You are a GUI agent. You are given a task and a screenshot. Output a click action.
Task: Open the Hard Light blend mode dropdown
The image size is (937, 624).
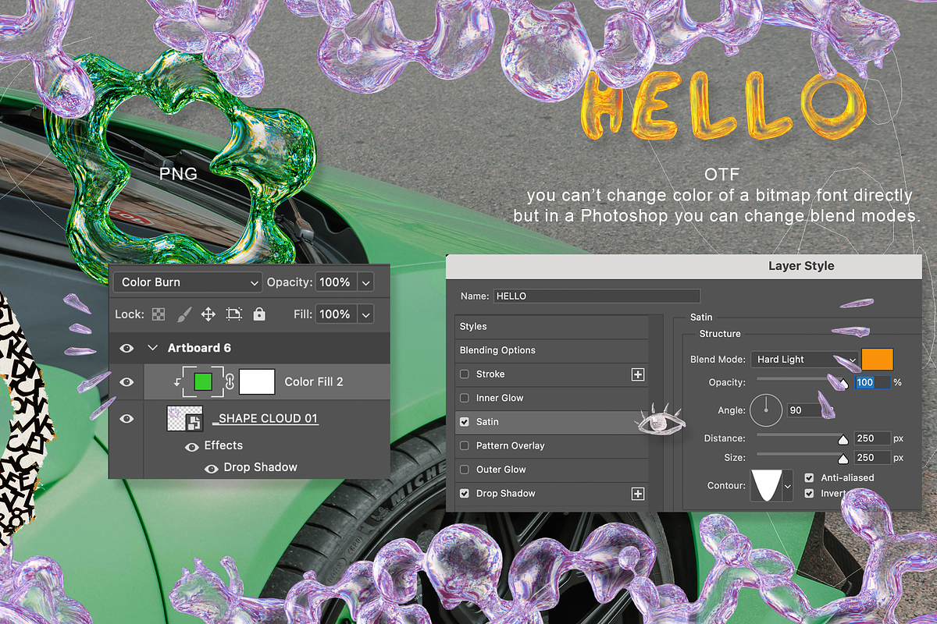pyautogui.click(x=804, y=360)
